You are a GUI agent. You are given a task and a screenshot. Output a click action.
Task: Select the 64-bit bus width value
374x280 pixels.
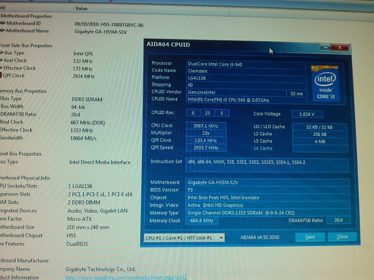pos(78,107)
